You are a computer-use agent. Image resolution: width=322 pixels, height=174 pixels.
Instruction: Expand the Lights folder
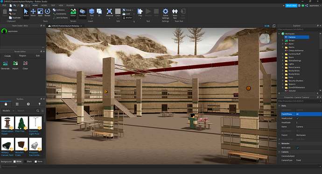[283, 64]
